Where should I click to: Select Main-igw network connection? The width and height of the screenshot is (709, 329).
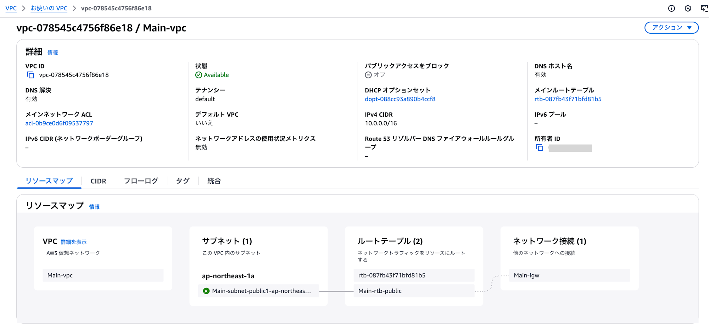[570, 275]
